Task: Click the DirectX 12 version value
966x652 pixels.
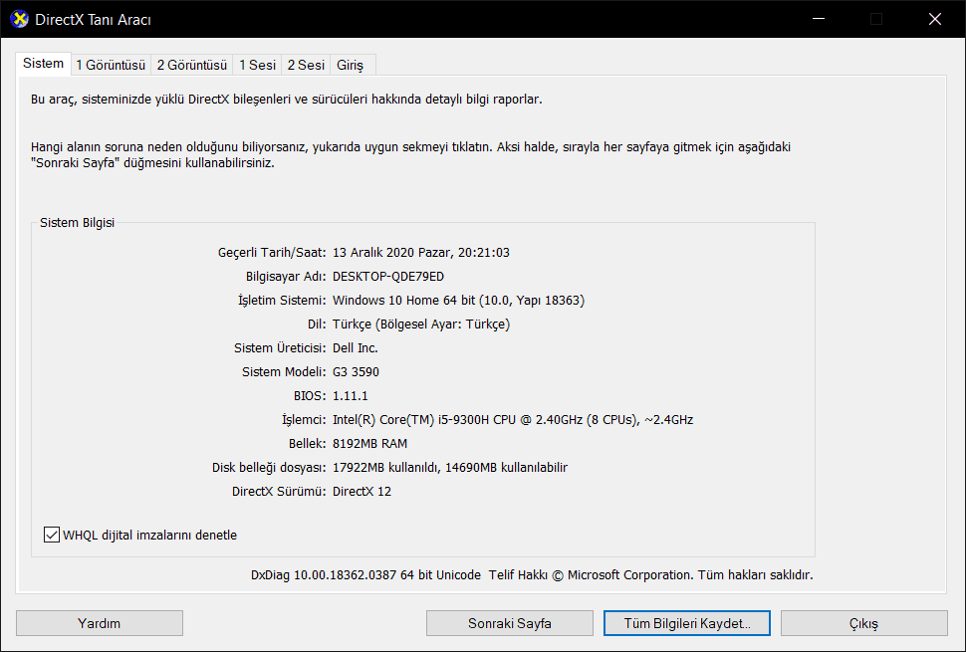Action: [362, 492]
